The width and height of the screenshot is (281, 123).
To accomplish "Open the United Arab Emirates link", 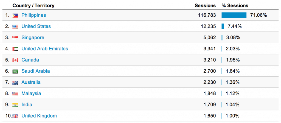I will (45, 49).
